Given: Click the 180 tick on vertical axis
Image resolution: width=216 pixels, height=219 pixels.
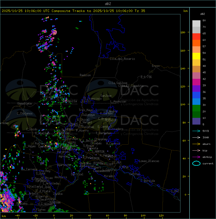Looking at the screenshot, I should [x=183, y=33].
